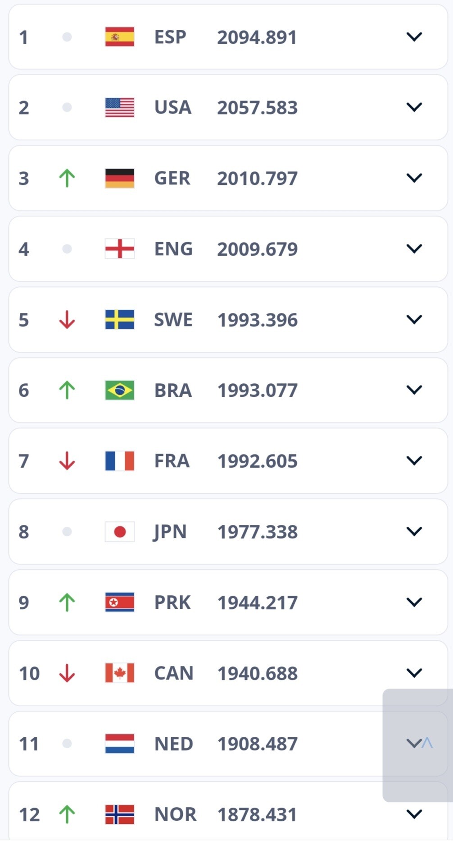Click red down arrow beside SWE
This screenshot has height=841, width=453.
67,320
